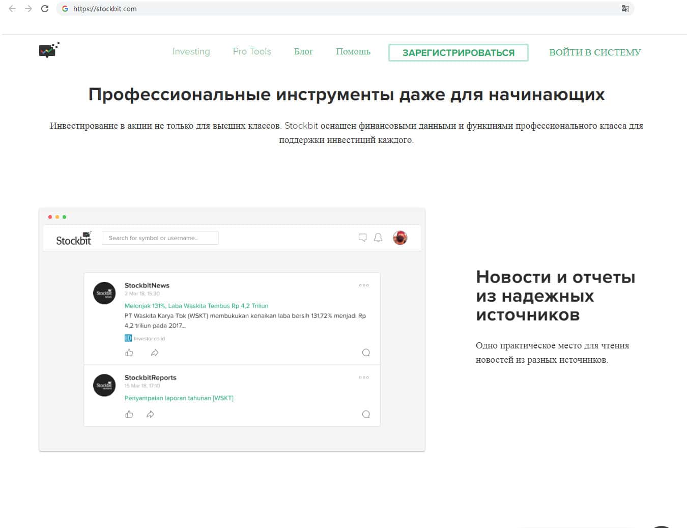Screen dimensions: 687x528
Task: Click the user avatar in mockup header
Action: [400, 238]
